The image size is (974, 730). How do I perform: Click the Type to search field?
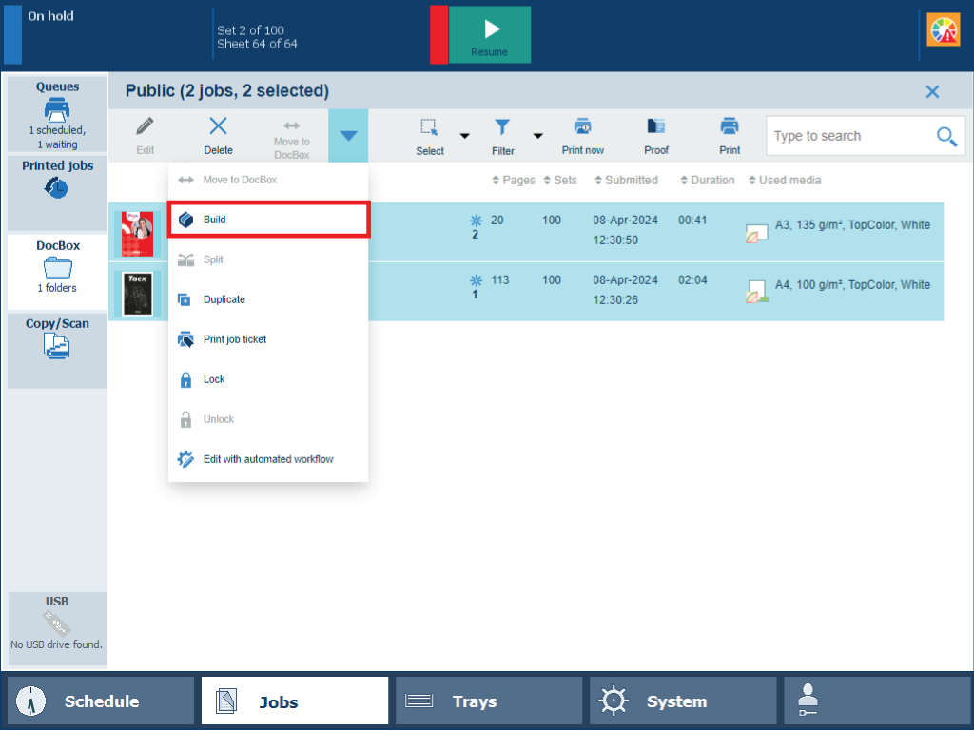[x=848, y=136]
